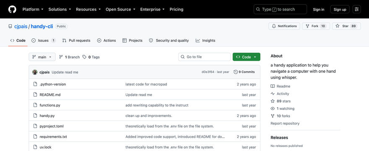Expand the Platform menu

coord(33,9)
